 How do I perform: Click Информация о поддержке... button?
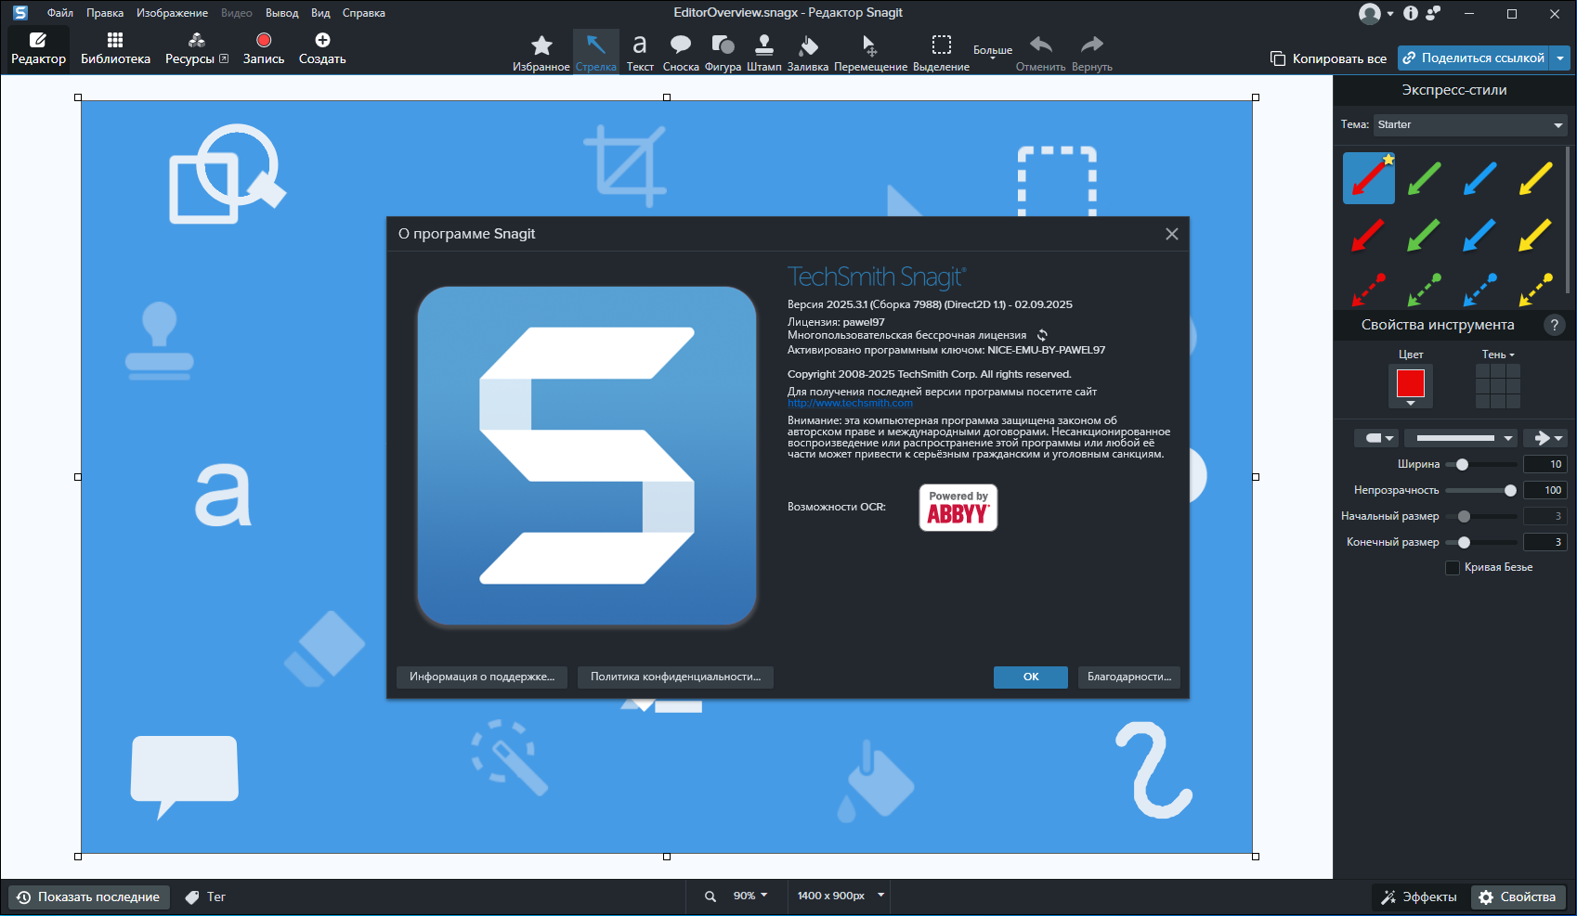[482, 677]
